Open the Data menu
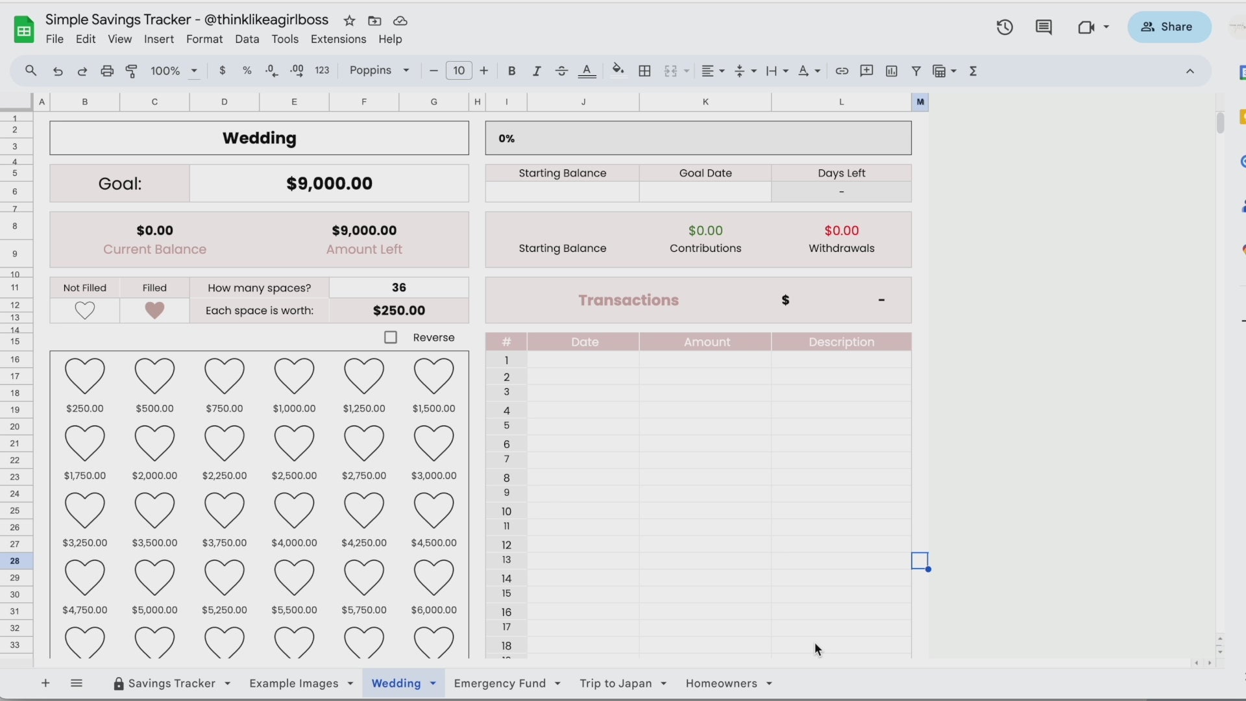This screenshot has height=701, width=1246. (x=247, y=40)
